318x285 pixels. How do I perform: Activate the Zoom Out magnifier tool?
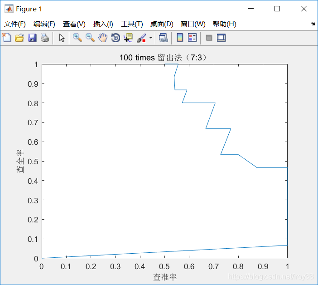[x=90, y=38]
